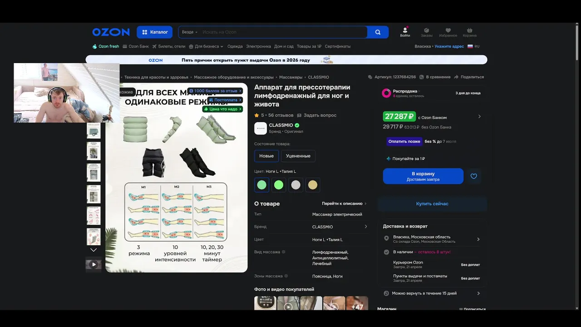Click the Оплатить позже button
This screenshot has width=581, height=327.
click(x=404, y=141)
